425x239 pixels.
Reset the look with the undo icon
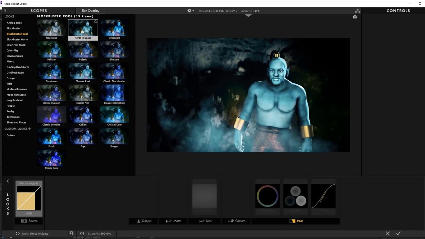coord(18,233)
